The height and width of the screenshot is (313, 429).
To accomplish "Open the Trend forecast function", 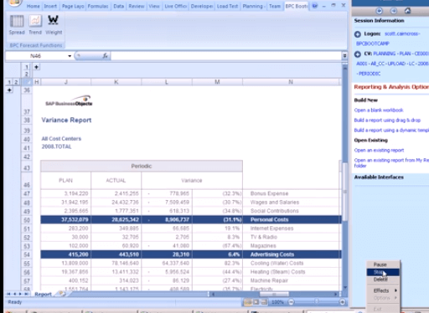I will [35, 25].
